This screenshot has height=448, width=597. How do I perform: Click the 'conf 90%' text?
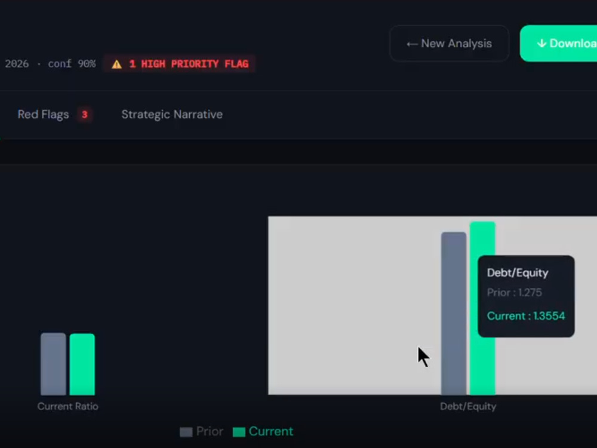click(x=72, y=64)
